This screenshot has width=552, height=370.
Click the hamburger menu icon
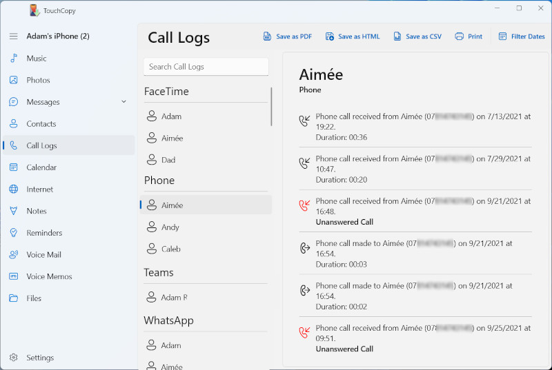[13, 37]
